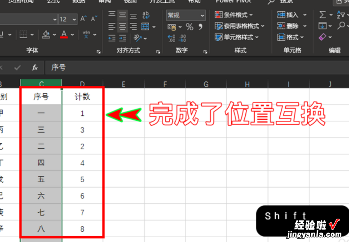Select the cell containing 计数
349x242 pixels.
(82, 97)
